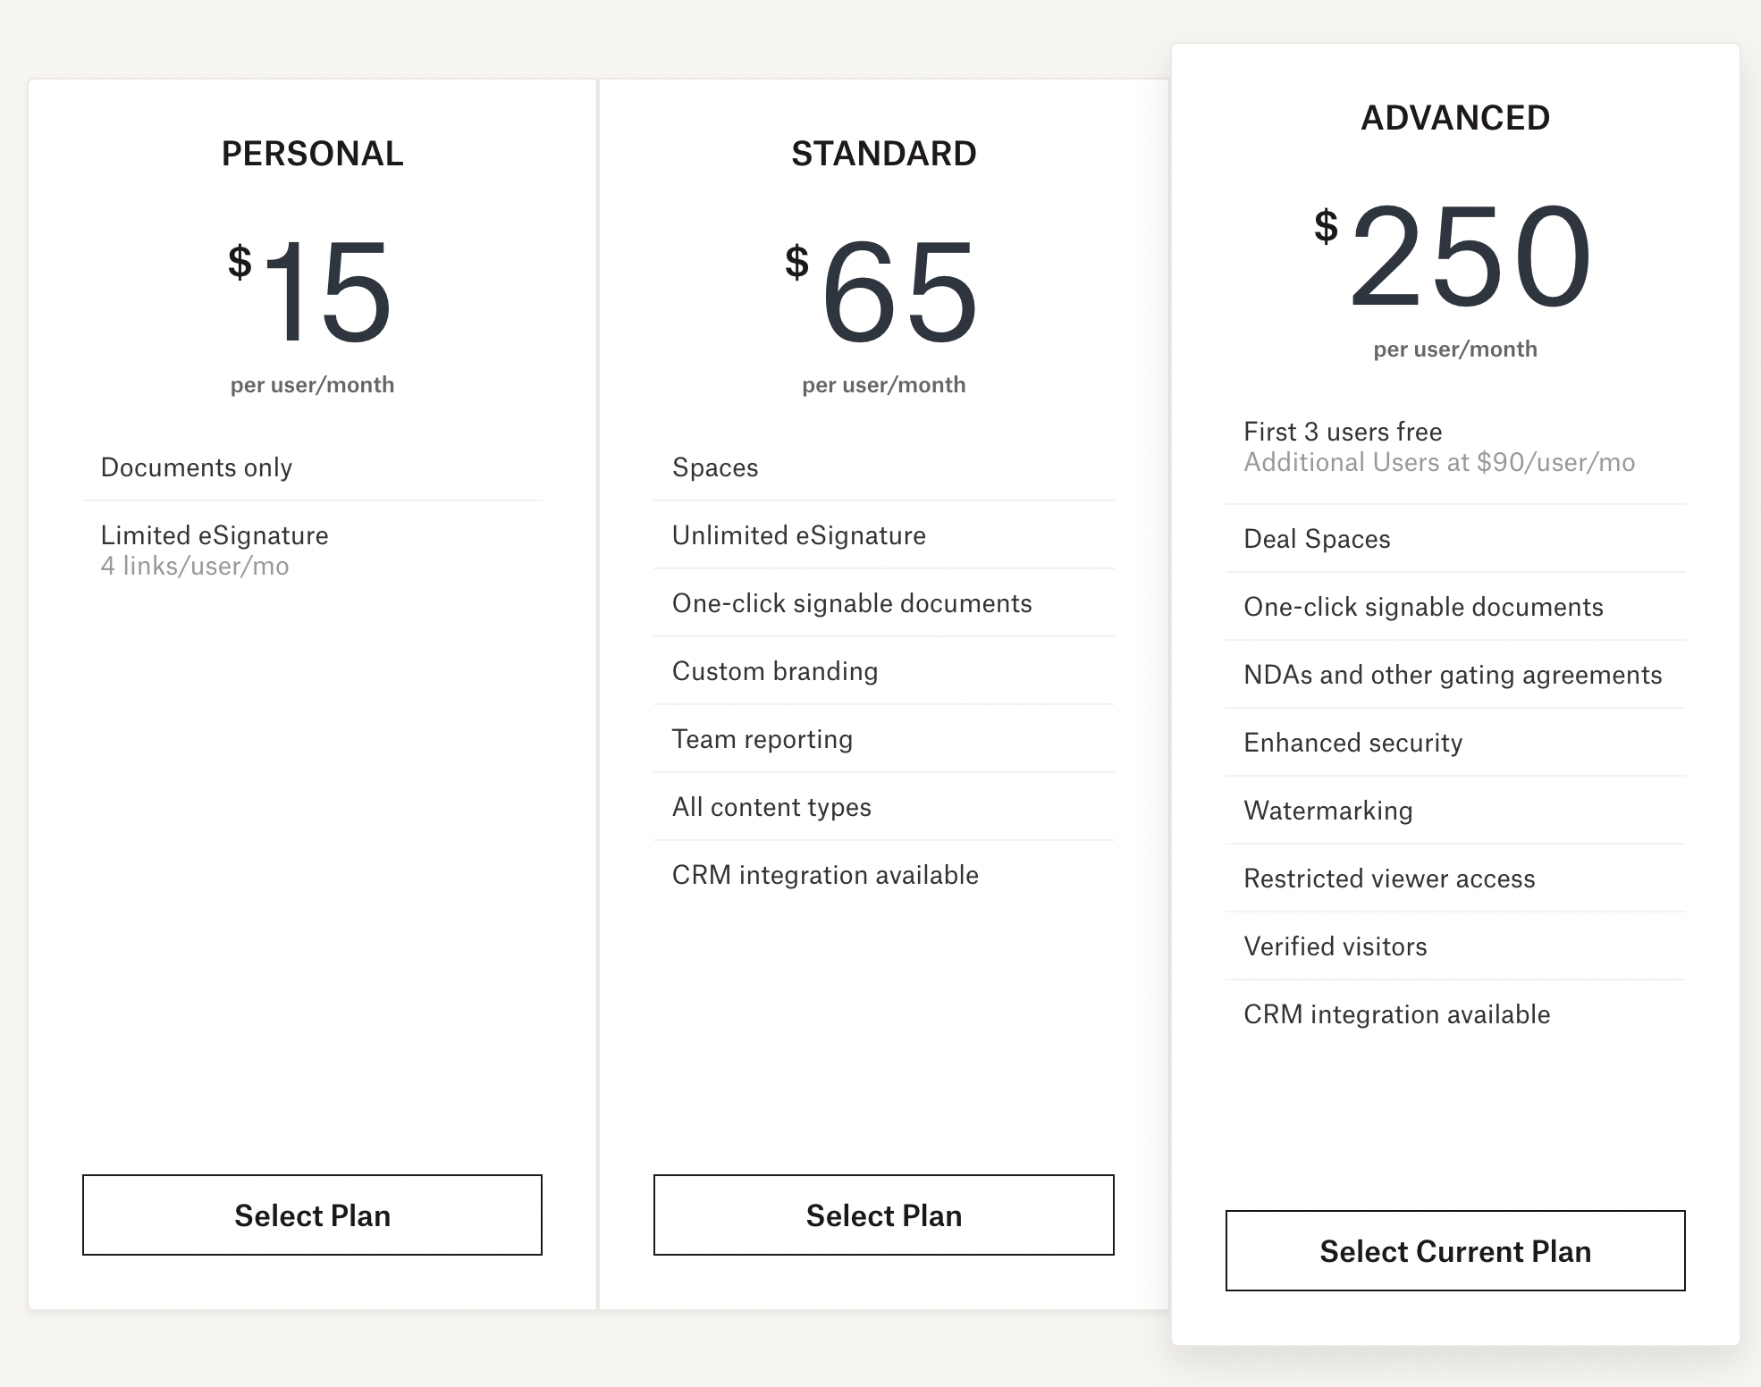The height and width of the screenshot is (1387, 1761).
Task: Click All content types row
Action: (x=883, y=807)
